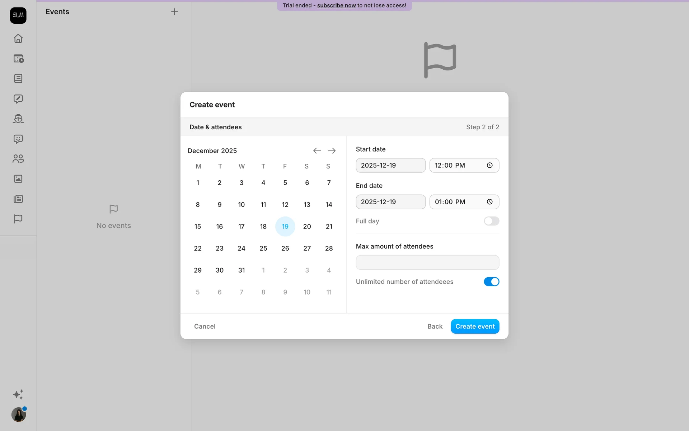The height and width of the screenshot is (431, 689).
Task: Click the people/members sidebar icon
Action: [x=18, y=159]
